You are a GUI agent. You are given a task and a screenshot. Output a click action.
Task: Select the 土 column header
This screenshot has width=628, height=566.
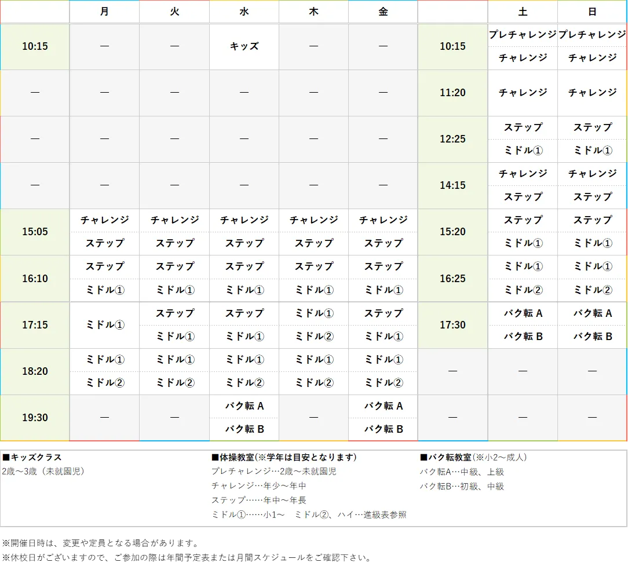coord(523,12)
